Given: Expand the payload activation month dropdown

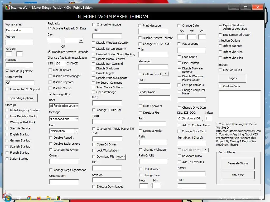Looking at the screenshot, I should [x=81, y=40].
